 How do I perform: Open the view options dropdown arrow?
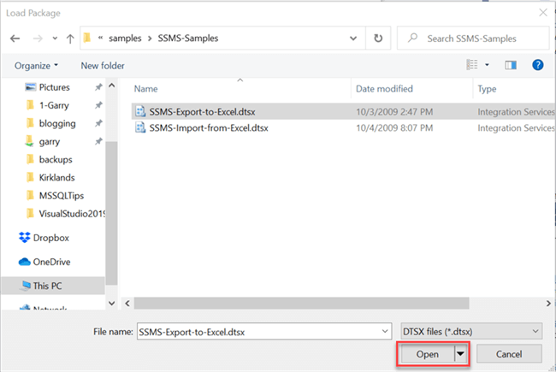click(x=487, y=65)
